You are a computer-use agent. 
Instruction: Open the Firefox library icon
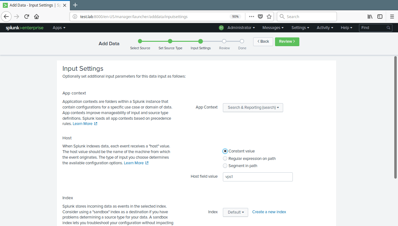pos(370,17)
